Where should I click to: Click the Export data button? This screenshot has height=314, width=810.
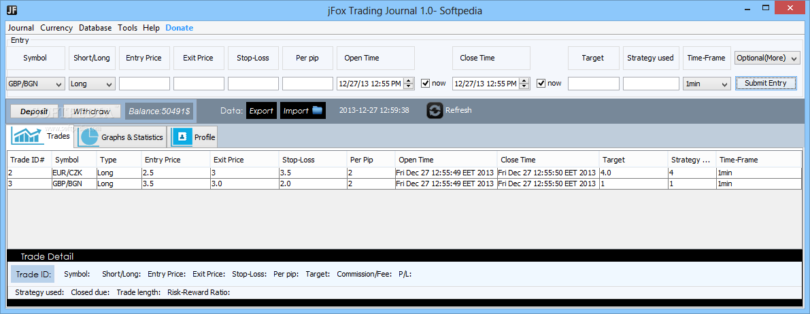(x=261, y=111)
